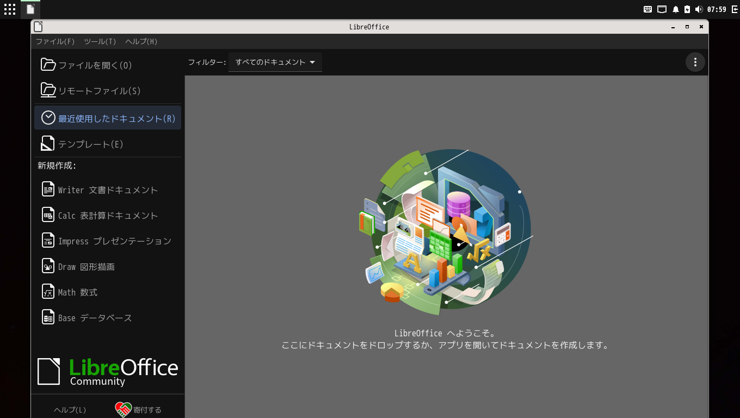740x418 pixels.
Task: Open the ヘルプ(H) menu in menu bar
Action: 141,41
